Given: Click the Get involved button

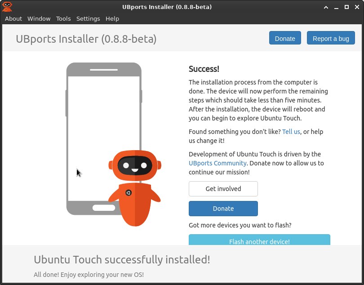Looking at the screenshot, I should click(x=223, y=189).
